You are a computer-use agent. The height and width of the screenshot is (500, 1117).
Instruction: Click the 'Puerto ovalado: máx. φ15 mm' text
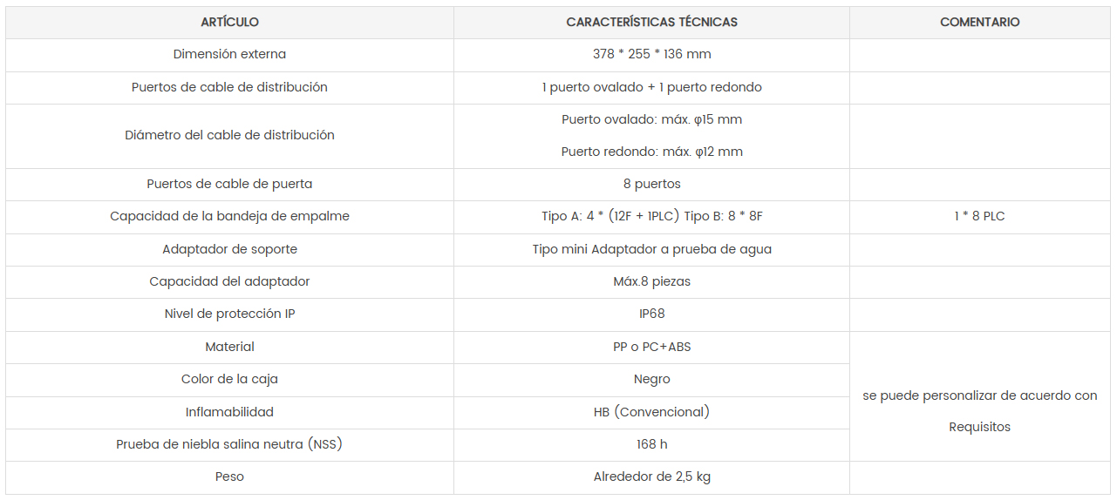(651, 119)
